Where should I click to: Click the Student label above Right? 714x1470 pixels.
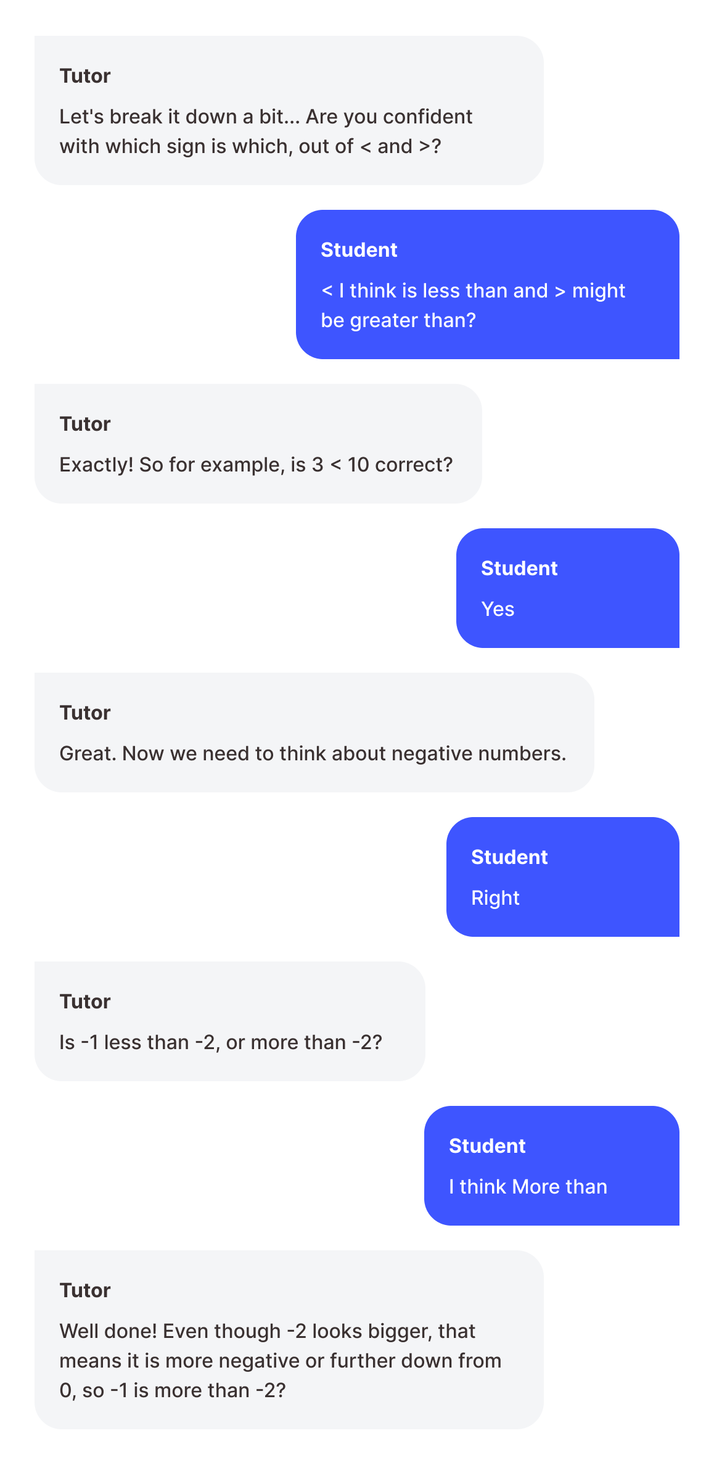click(509, 857)
